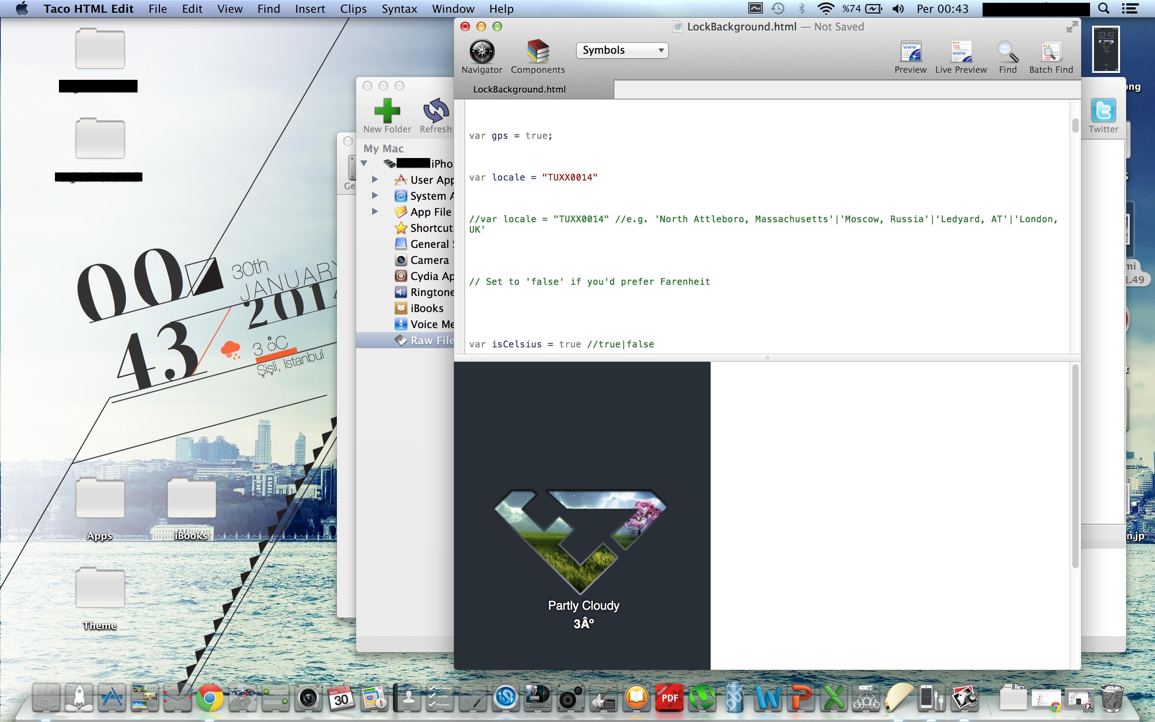Select Shortcut star entry in sidebar
The image size is (1155, 722).
click(405, 228)
